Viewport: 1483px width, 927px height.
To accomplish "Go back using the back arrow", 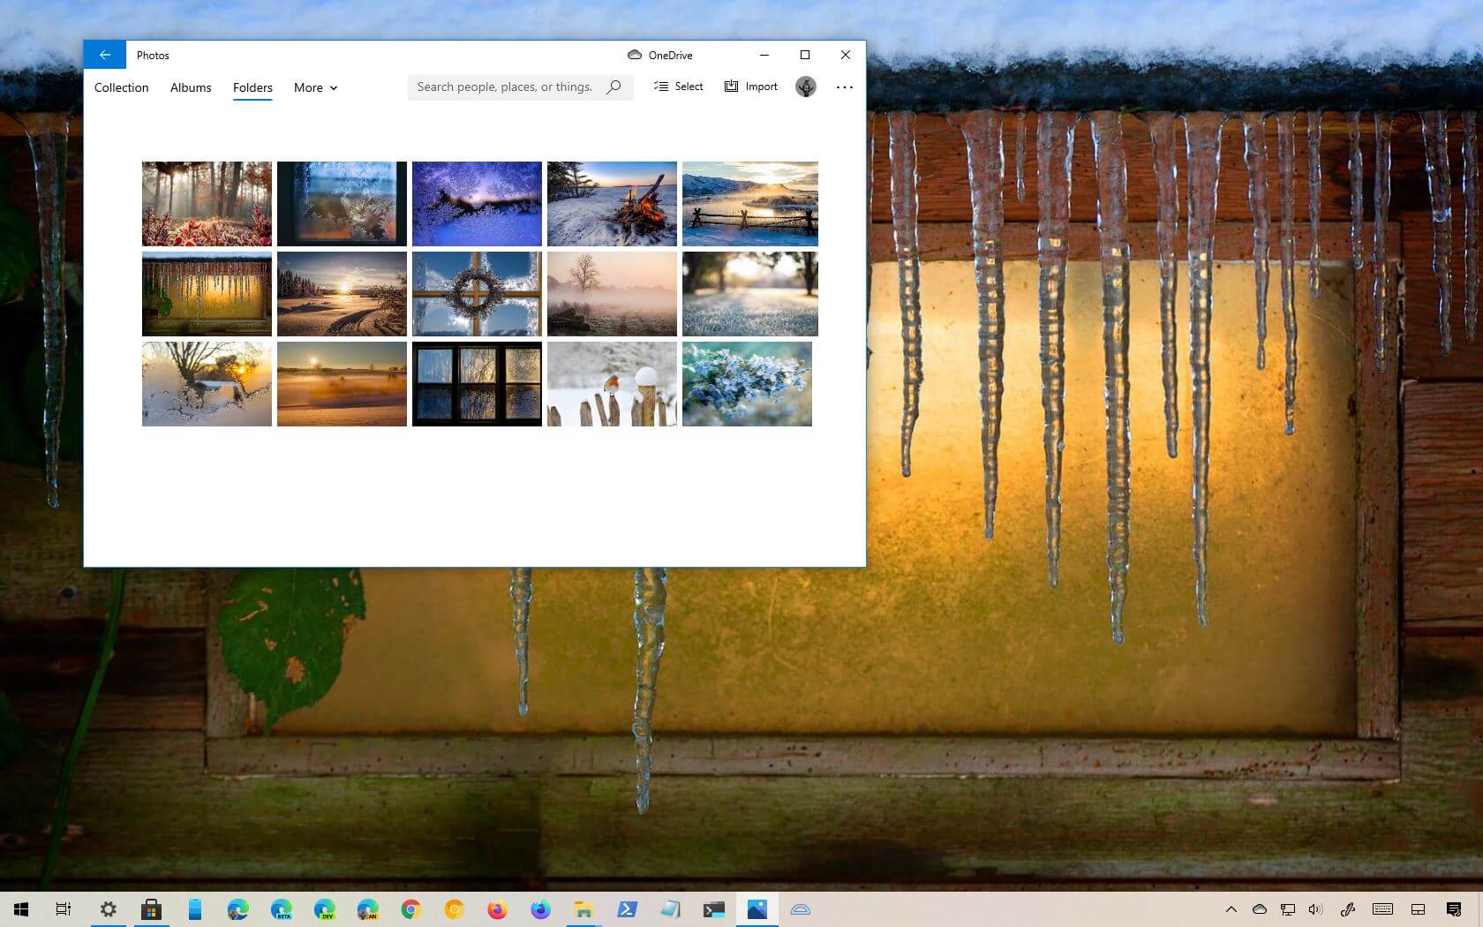I will point(104,54).
